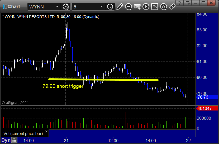Click the 14:00 label left of 21

[28, 141]
